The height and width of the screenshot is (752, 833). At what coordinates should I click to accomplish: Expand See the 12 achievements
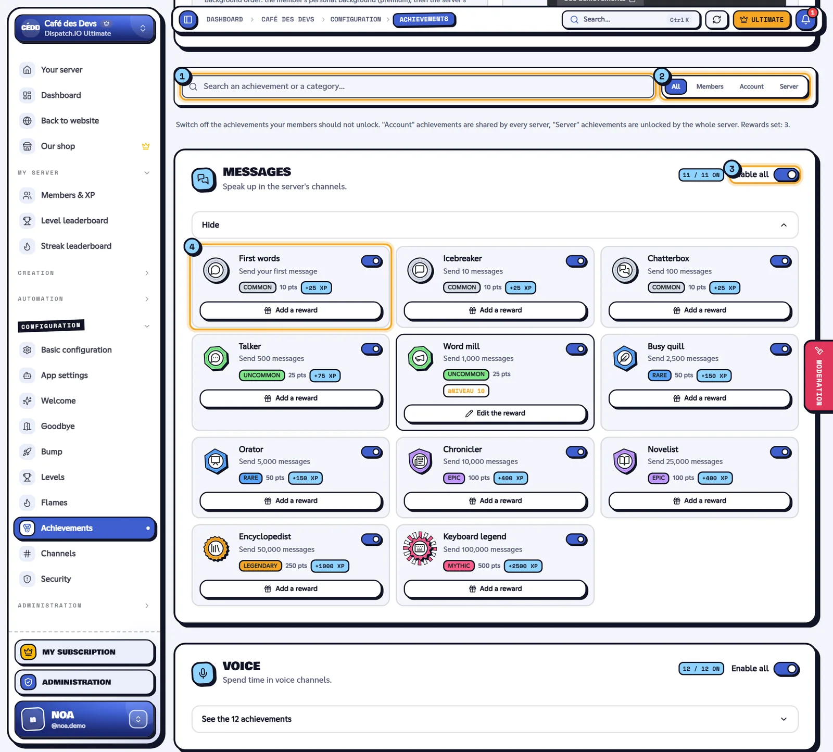495,719
